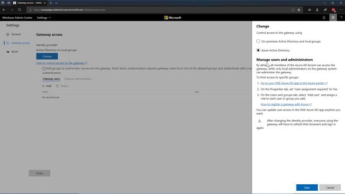345x194 pixels.
Task: Open settings gear icon in header
Action: coord(333,18)
